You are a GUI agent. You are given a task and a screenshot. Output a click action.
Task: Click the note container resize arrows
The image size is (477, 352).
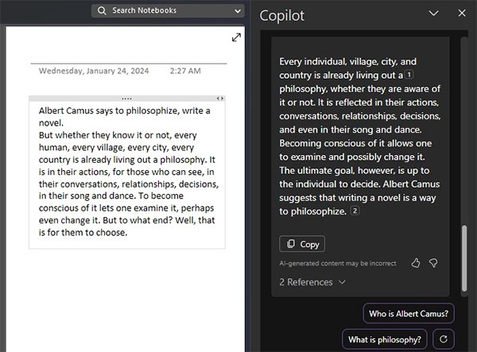pyautogui.click(x=220, y=98)
